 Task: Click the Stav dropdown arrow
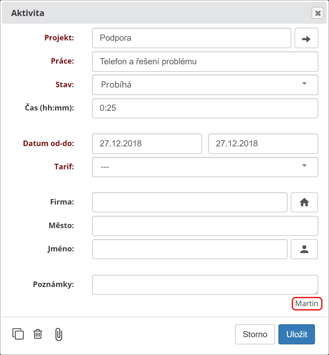point(304,83)
